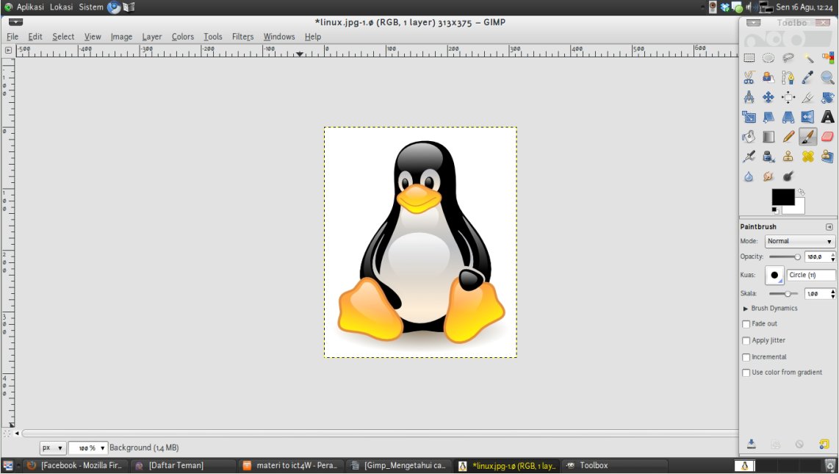Expand the Brush Dynamics section

click(x=746, y=309)
